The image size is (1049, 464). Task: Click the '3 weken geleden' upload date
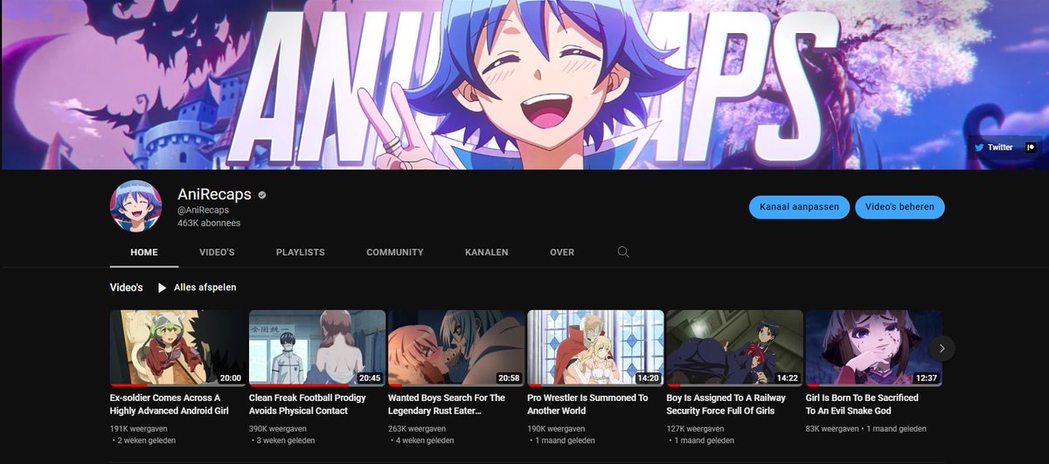click(x=288, y=441)
